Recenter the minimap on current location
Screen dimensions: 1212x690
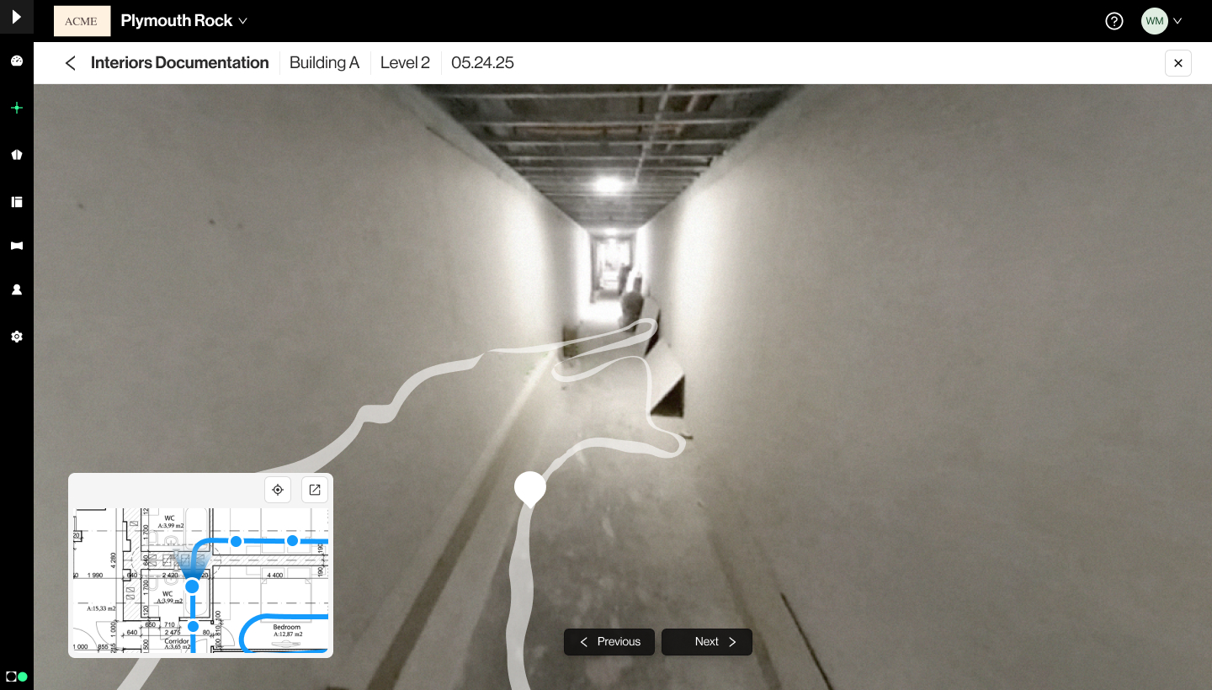278,490
